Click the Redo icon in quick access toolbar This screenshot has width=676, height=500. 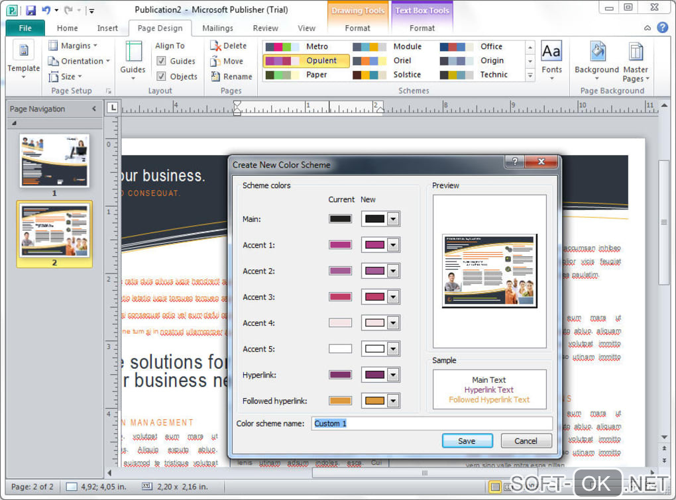[x=68, y=9]
